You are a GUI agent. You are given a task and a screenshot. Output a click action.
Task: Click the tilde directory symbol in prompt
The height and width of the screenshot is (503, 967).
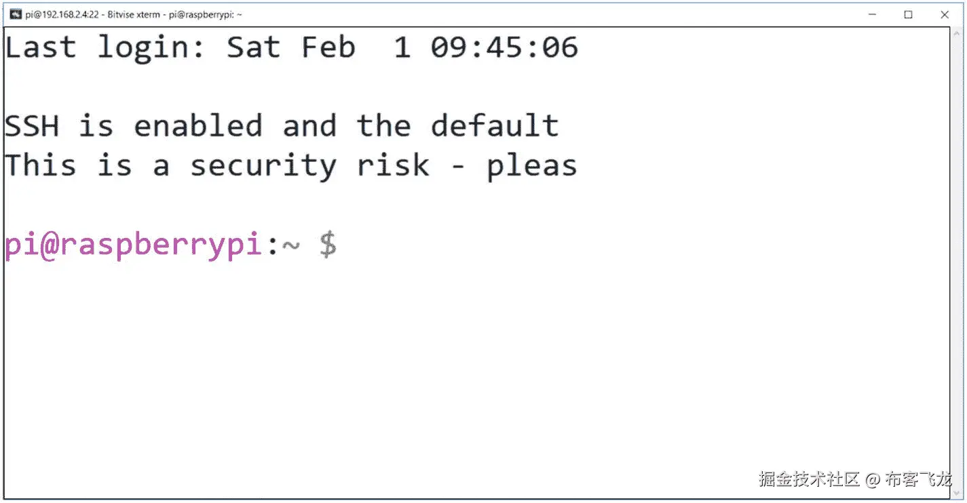coord(290,247)
